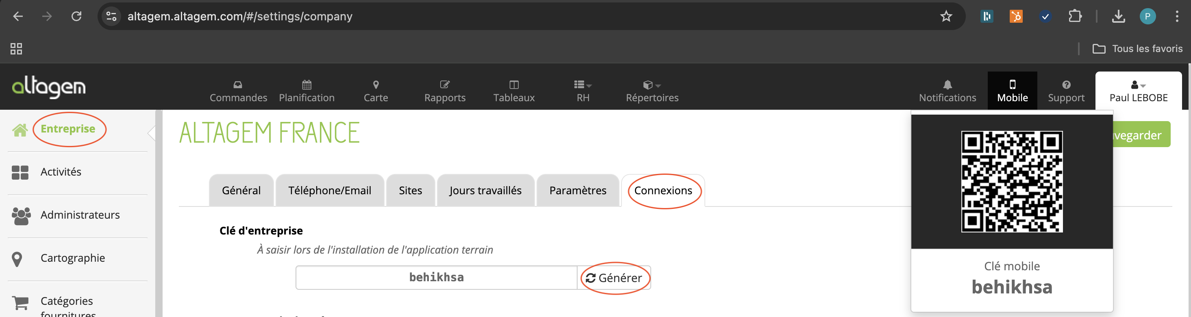Screen dimensions: 1191x317
Task: Open Carte in the top navigation
Action: point(376,91)
